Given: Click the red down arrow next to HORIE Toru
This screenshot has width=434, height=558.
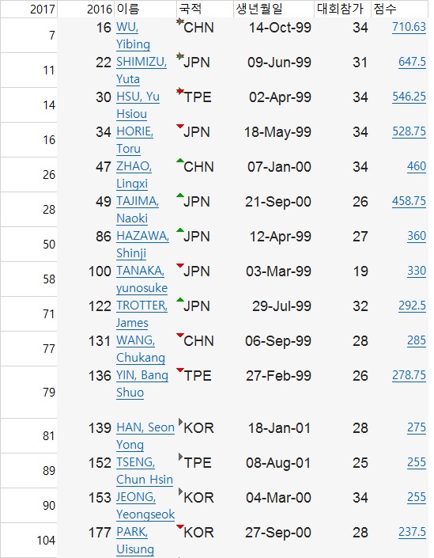Looking at the screenshot, I should 180,126.
